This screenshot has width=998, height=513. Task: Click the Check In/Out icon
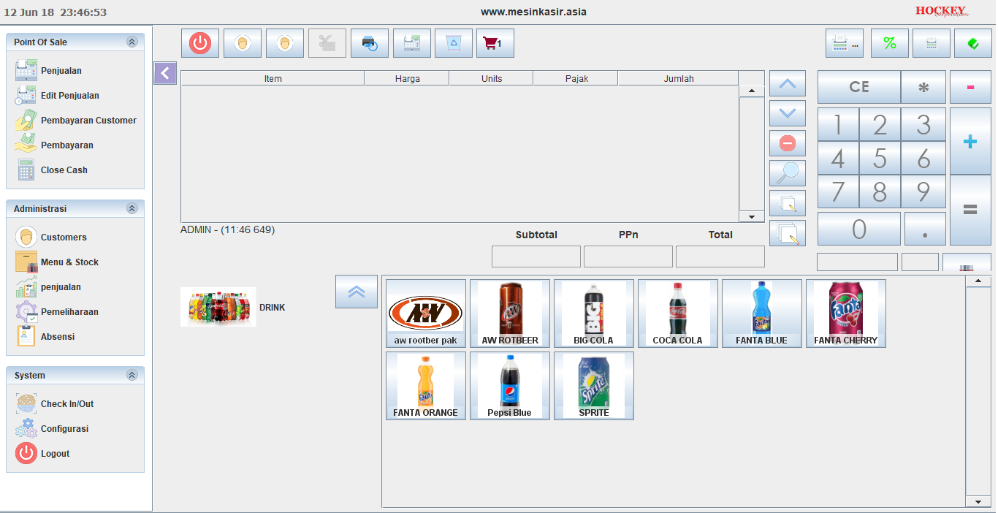coord(26,404)
